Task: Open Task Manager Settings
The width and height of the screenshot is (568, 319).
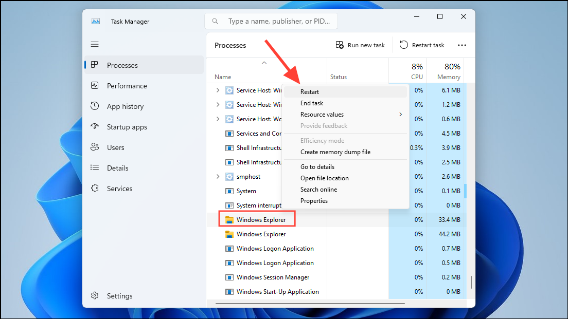Action: coord(144,296)
